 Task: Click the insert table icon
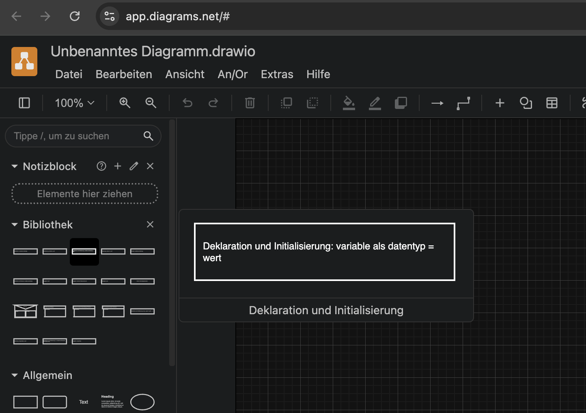pyautogui.click(x=552, y=103)
